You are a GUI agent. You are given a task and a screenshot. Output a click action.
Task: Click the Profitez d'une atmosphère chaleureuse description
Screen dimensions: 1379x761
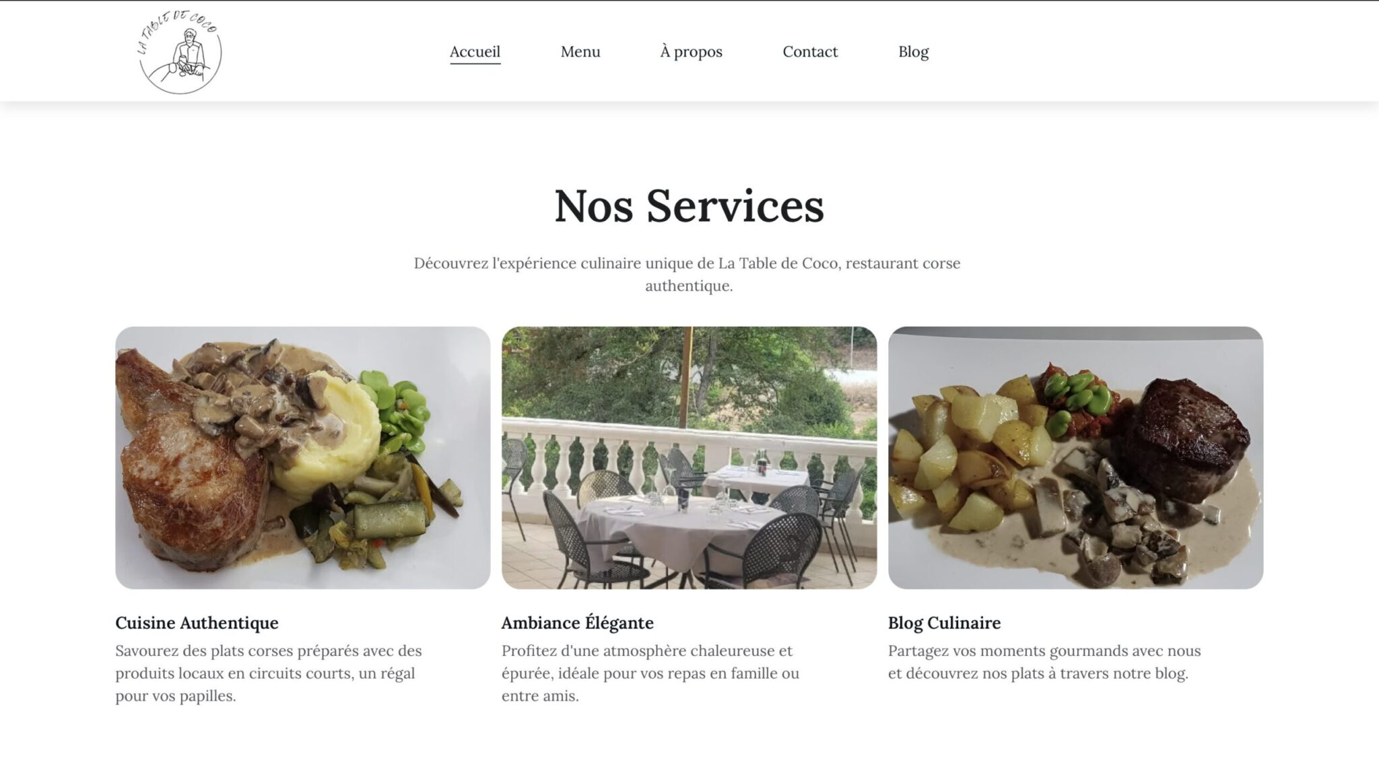650,673
